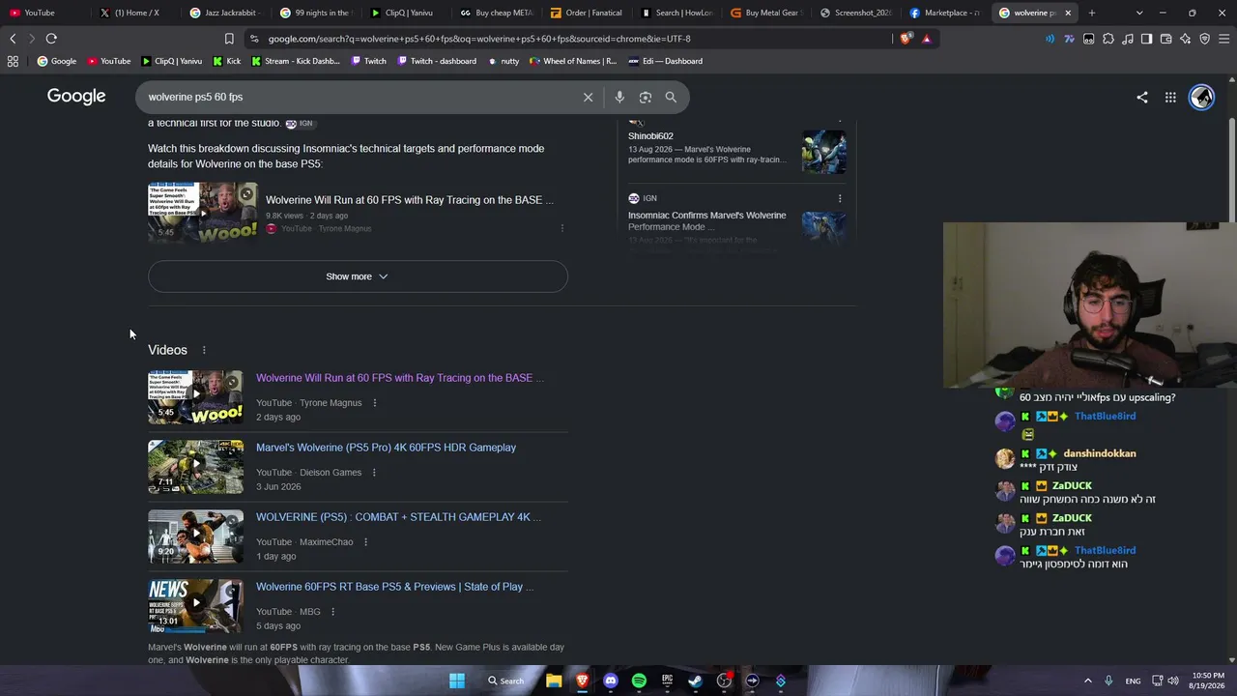Viewport: 1237px width, 696px height.
Task: Open the Google apps grid
Action: pyautogui.click(x=1170, y=97)
